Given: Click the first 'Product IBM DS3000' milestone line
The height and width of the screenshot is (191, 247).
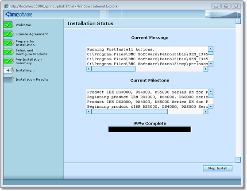Looking at the screenshot, I should point(147,92).
